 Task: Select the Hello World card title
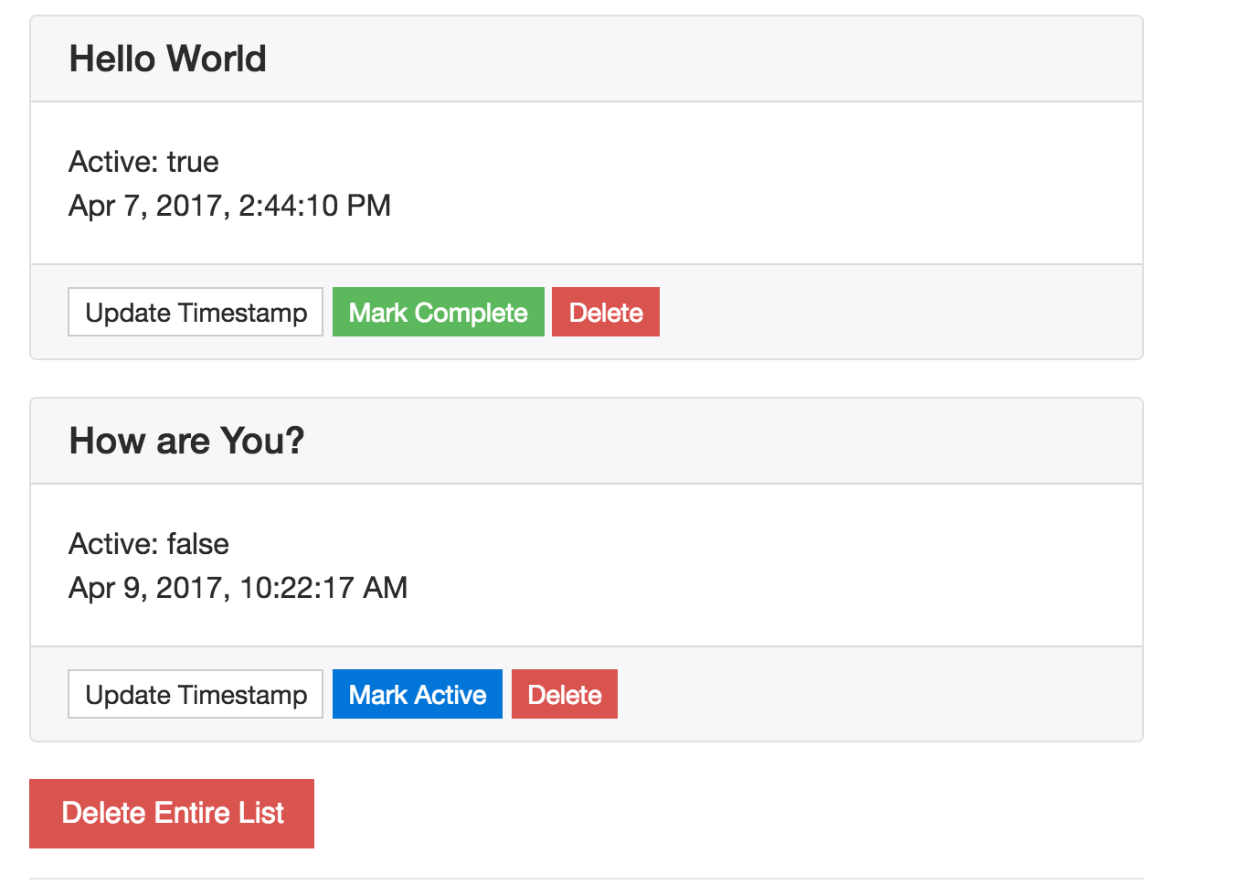167,58
